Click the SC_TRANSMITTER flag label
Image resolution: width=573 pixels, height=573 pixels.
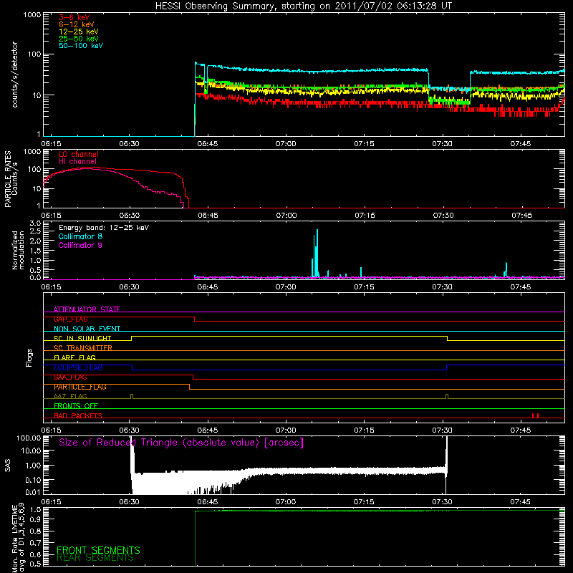coord(83,348)
